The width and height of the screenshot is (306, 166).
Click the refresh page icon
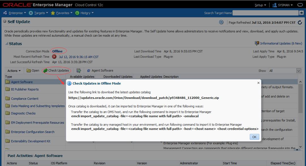(x=300, y=23)
